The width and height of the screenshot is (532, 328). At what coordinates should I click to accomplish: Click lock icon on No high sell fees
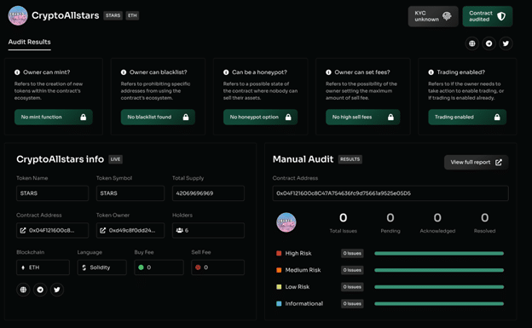[x=390, y=117]
